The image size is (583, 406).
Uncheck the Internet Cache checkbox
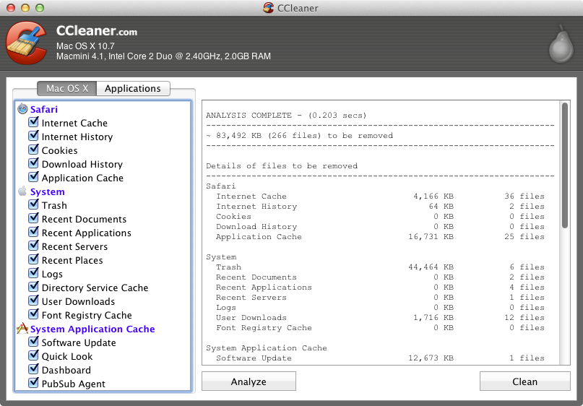pos(33,123)
